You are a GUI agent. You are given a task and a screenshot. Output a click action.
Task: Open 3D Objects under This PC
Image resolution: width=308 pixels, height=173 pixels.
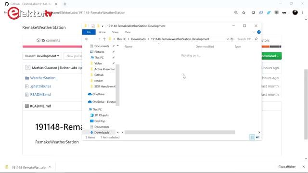coord(102,115)
